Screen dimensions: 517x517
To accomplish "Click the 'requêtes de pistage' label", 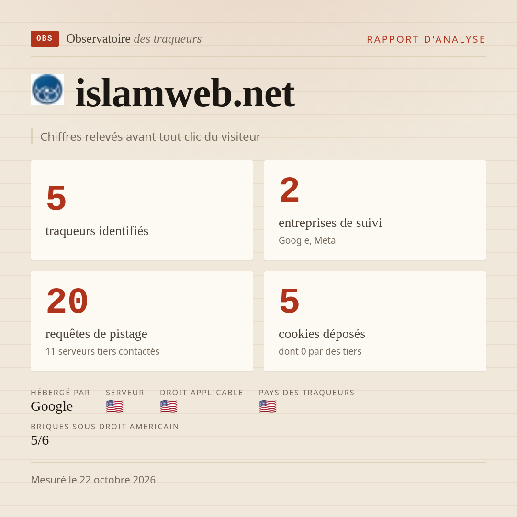I will point(96,334).
